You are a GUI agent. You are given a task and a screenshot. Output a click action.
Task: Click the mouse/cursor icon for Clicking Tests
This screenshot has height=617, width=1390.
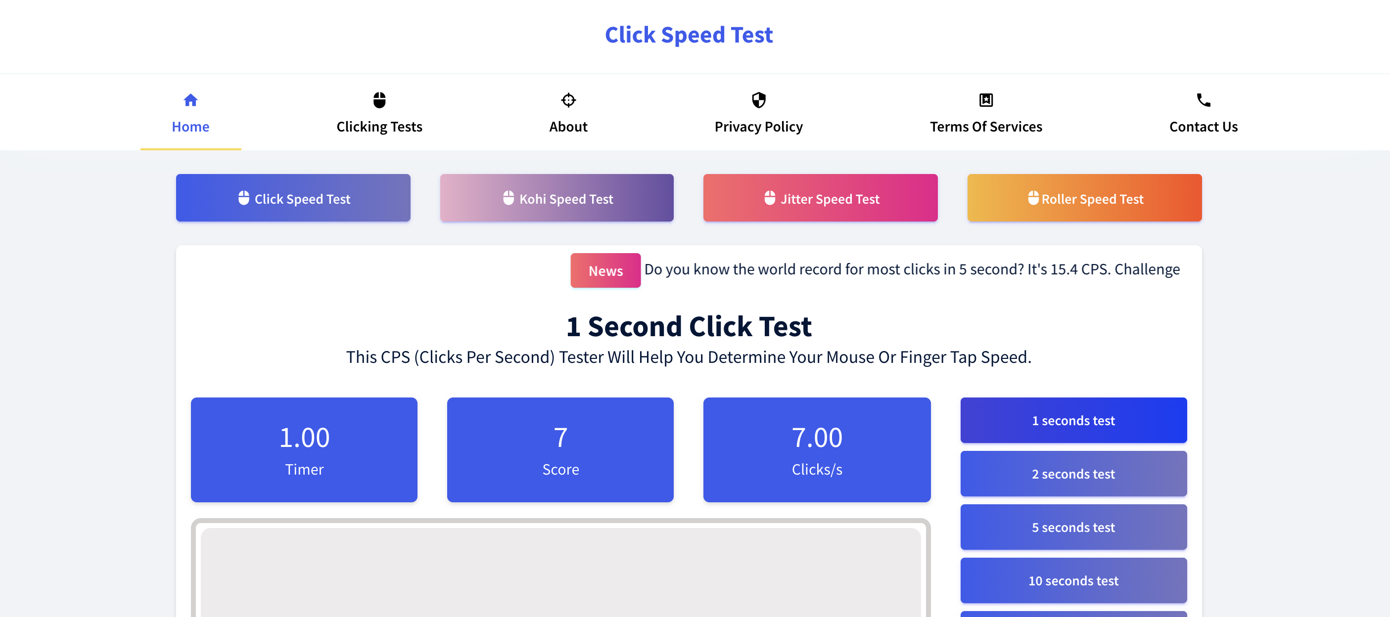379,98
